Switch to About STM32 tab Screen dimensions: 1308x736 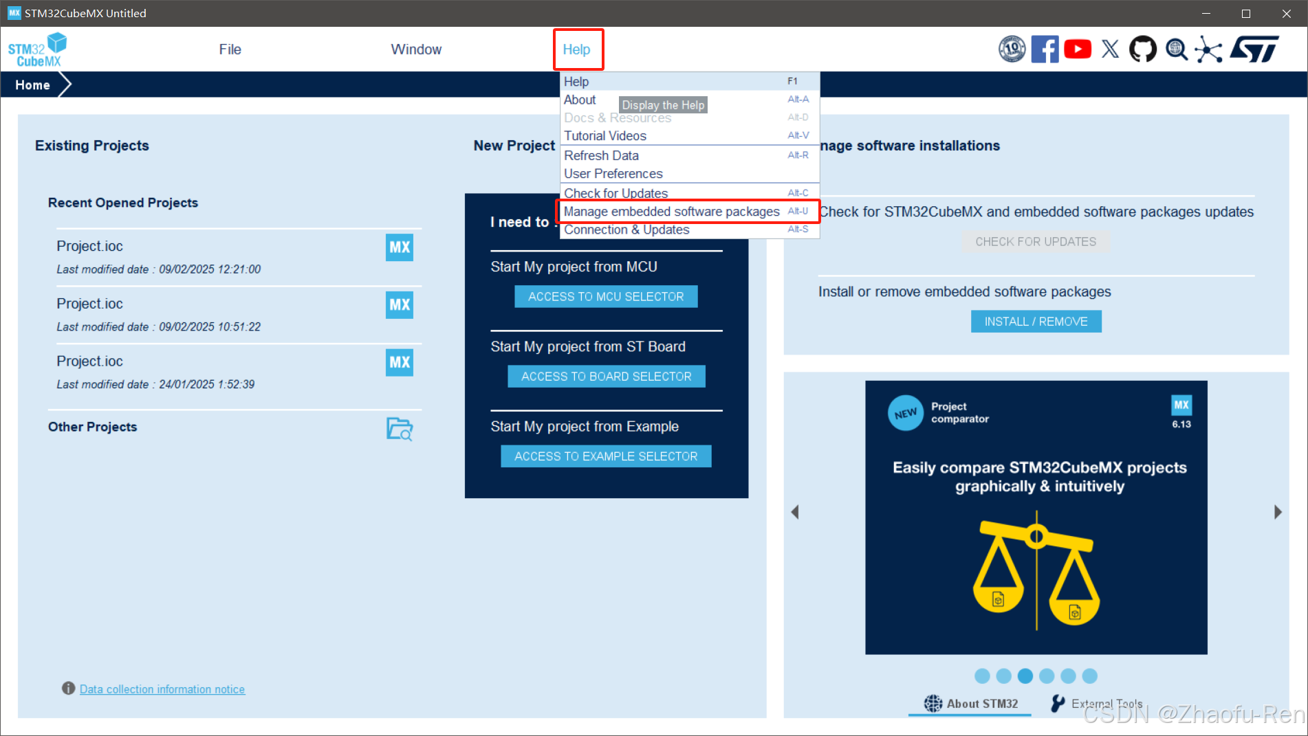click(970, 704)
